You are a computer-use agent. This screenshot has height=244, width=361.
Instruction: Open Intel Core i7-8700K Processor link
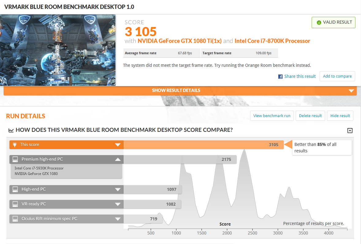click(272, 41)
